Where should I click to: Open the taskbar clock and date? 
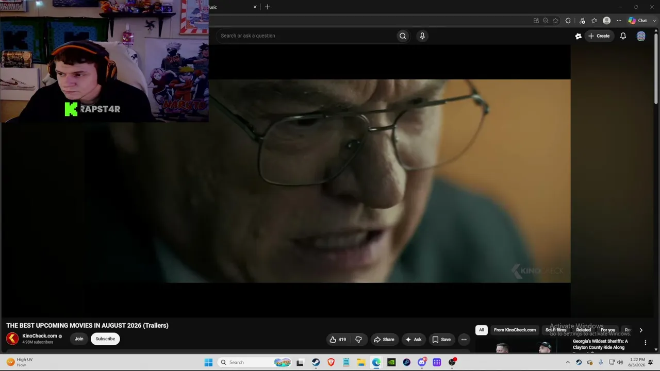click(637, 362)
